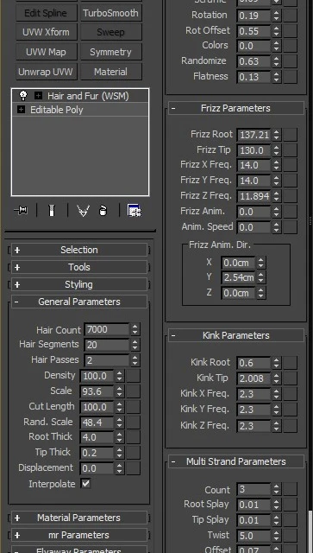Image resolution: width=313 pixels, height=553 pixels.
Task: Click the Frizz Z Freq. value field
Action: (254, 196)
